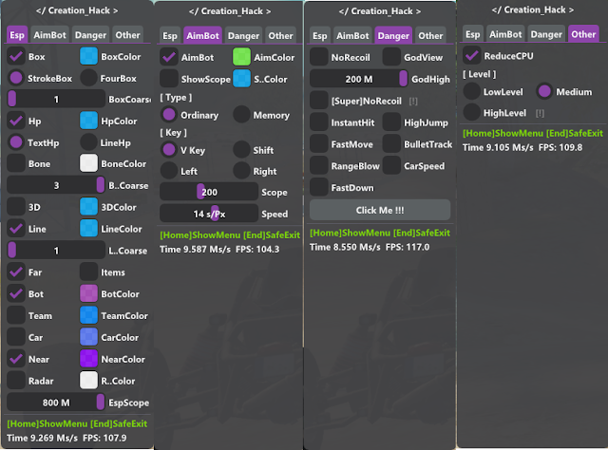
Task: Select Other tab in the Esp panel
Action: 127,35
